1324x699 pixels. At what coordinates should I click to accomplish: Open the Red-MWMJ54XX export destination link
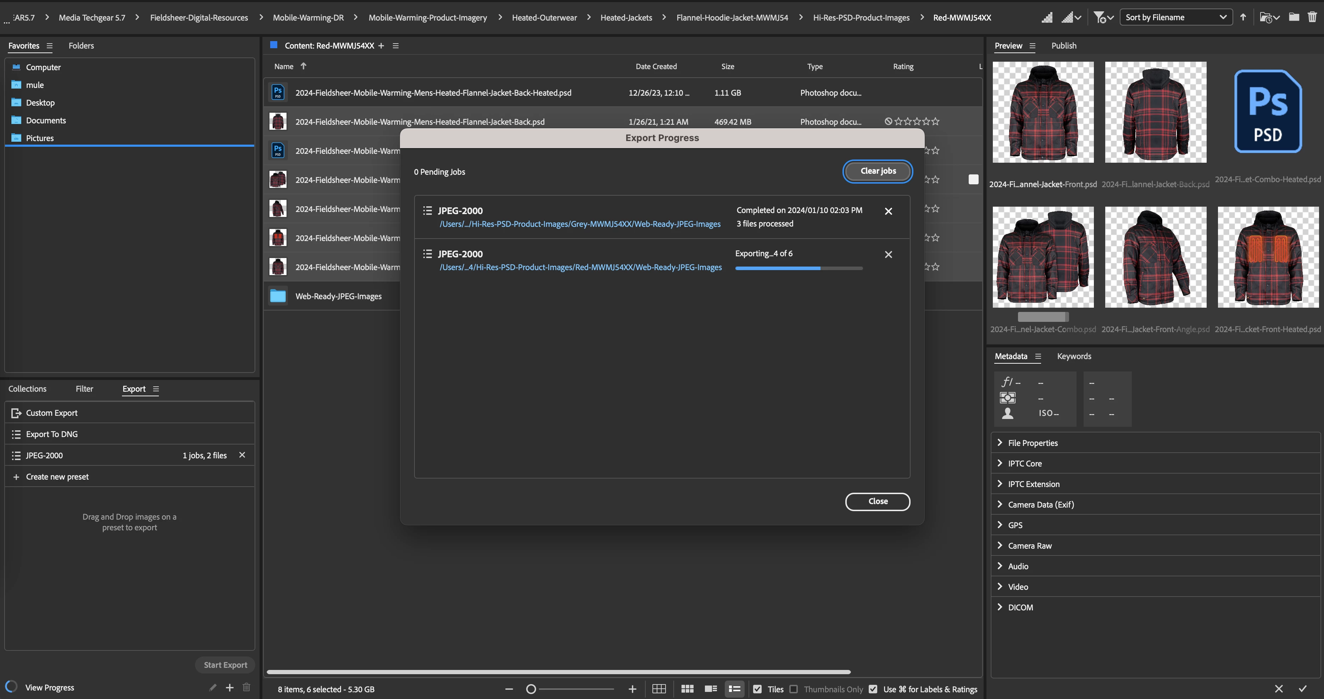coord(580,267)
